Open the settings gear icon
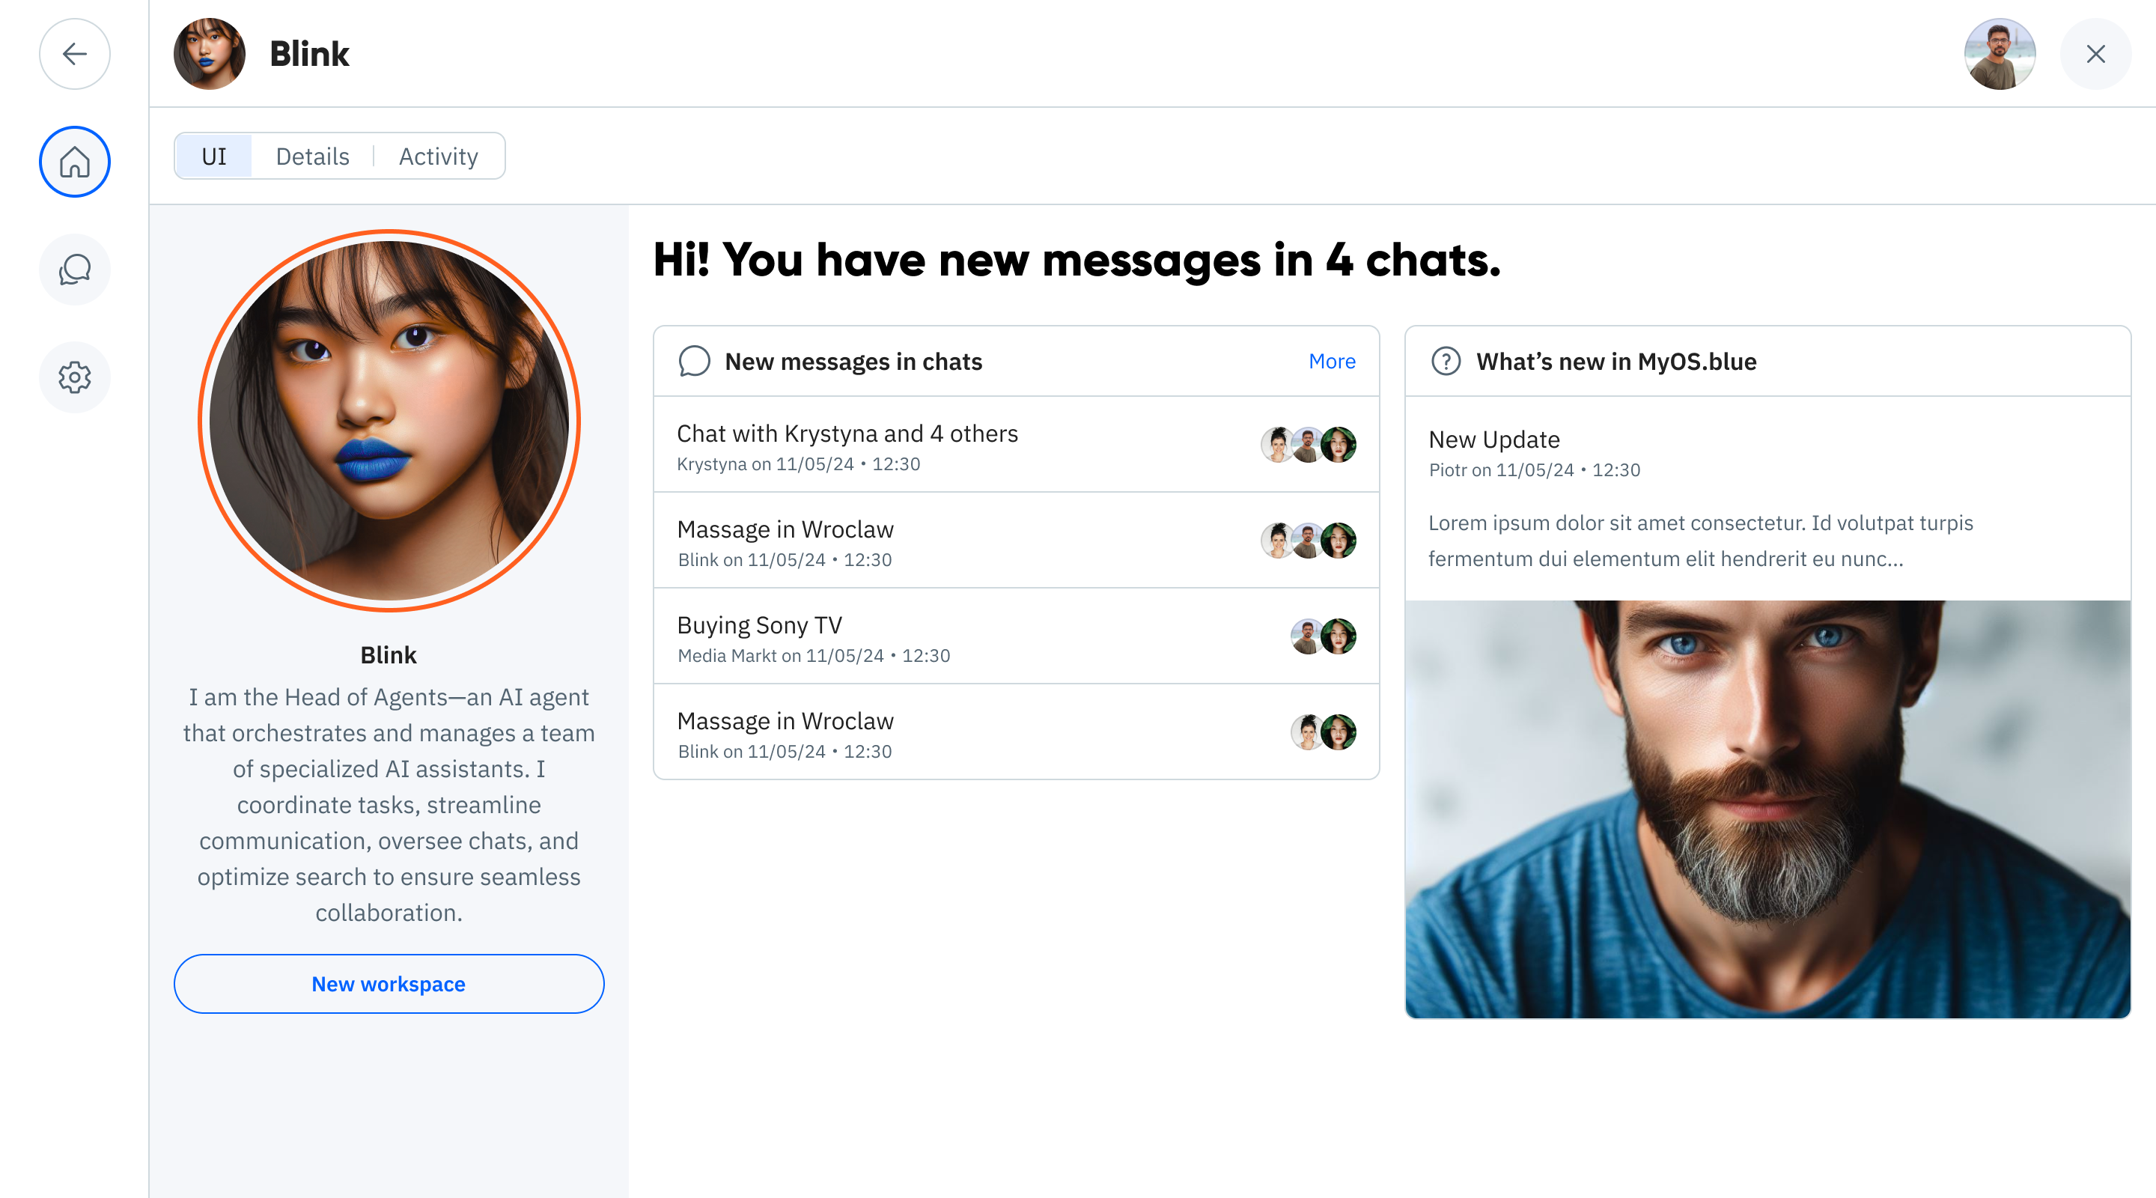Viewport: 2156px width, 1198px height. coord(75,377)
